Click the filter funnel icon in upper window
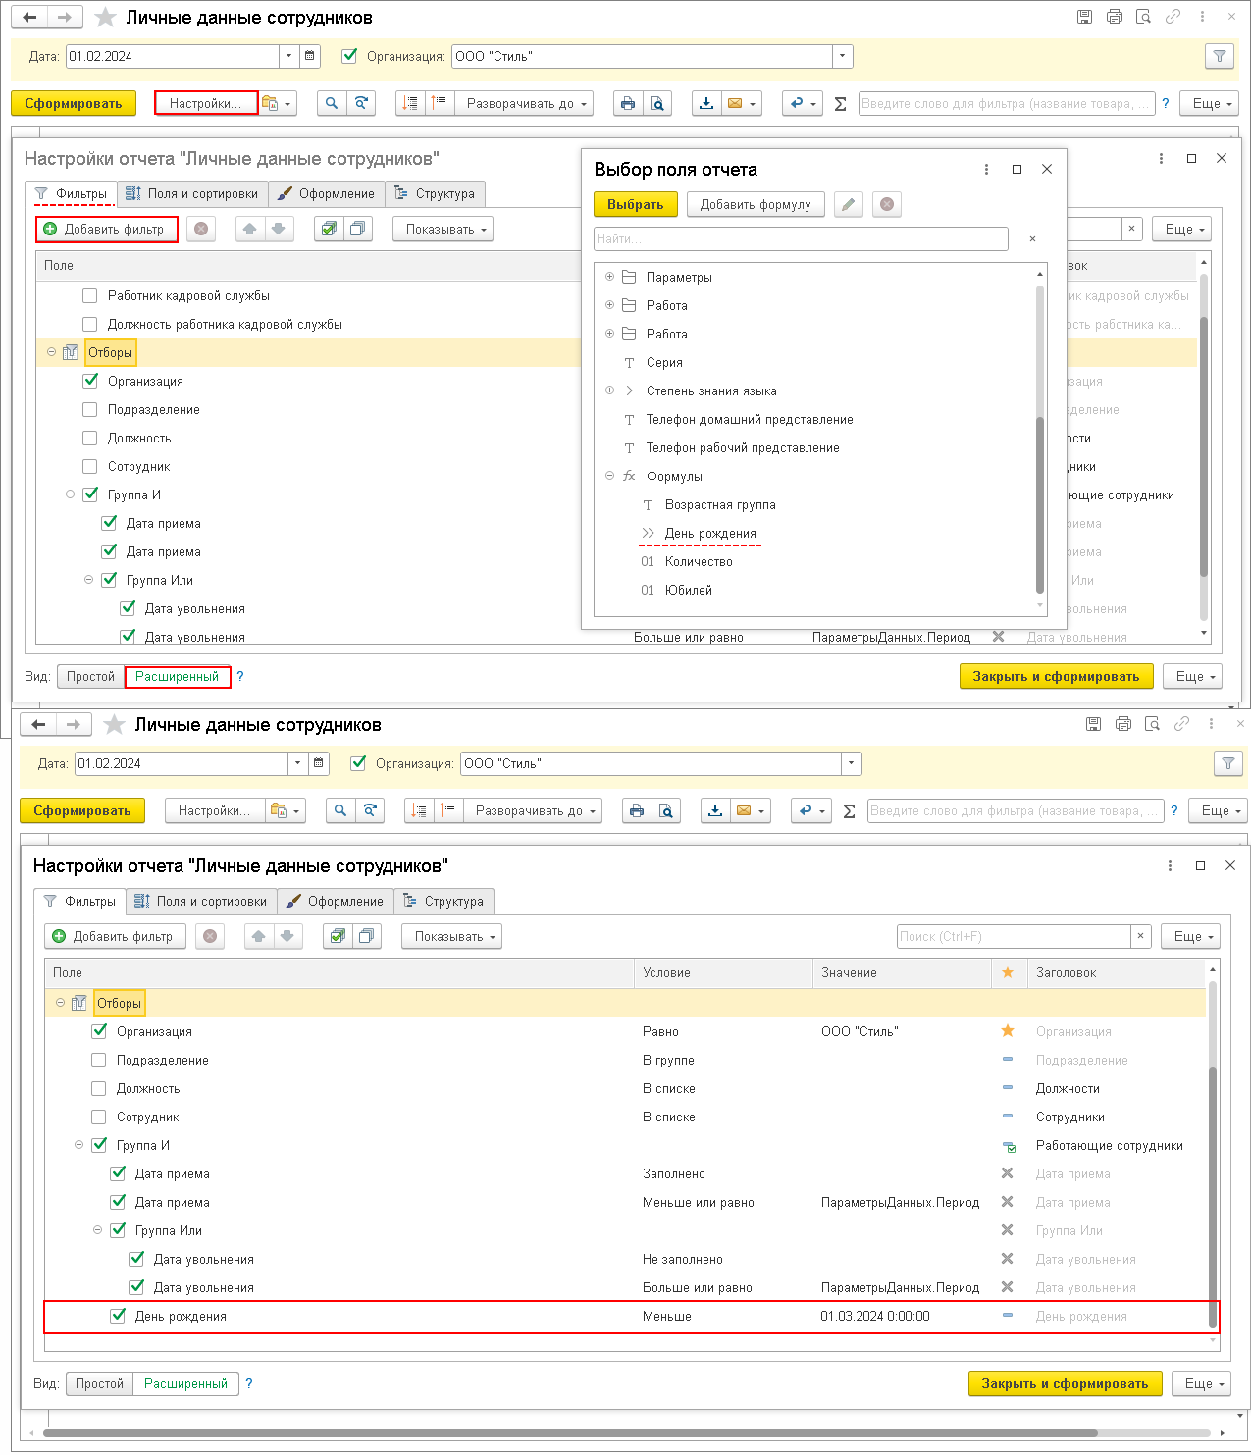 point(1219,56)
